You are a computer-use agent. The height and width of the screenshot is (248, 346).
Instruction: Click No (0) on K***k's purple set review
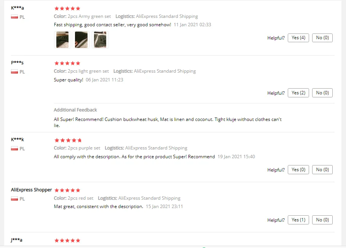[322, 170]
